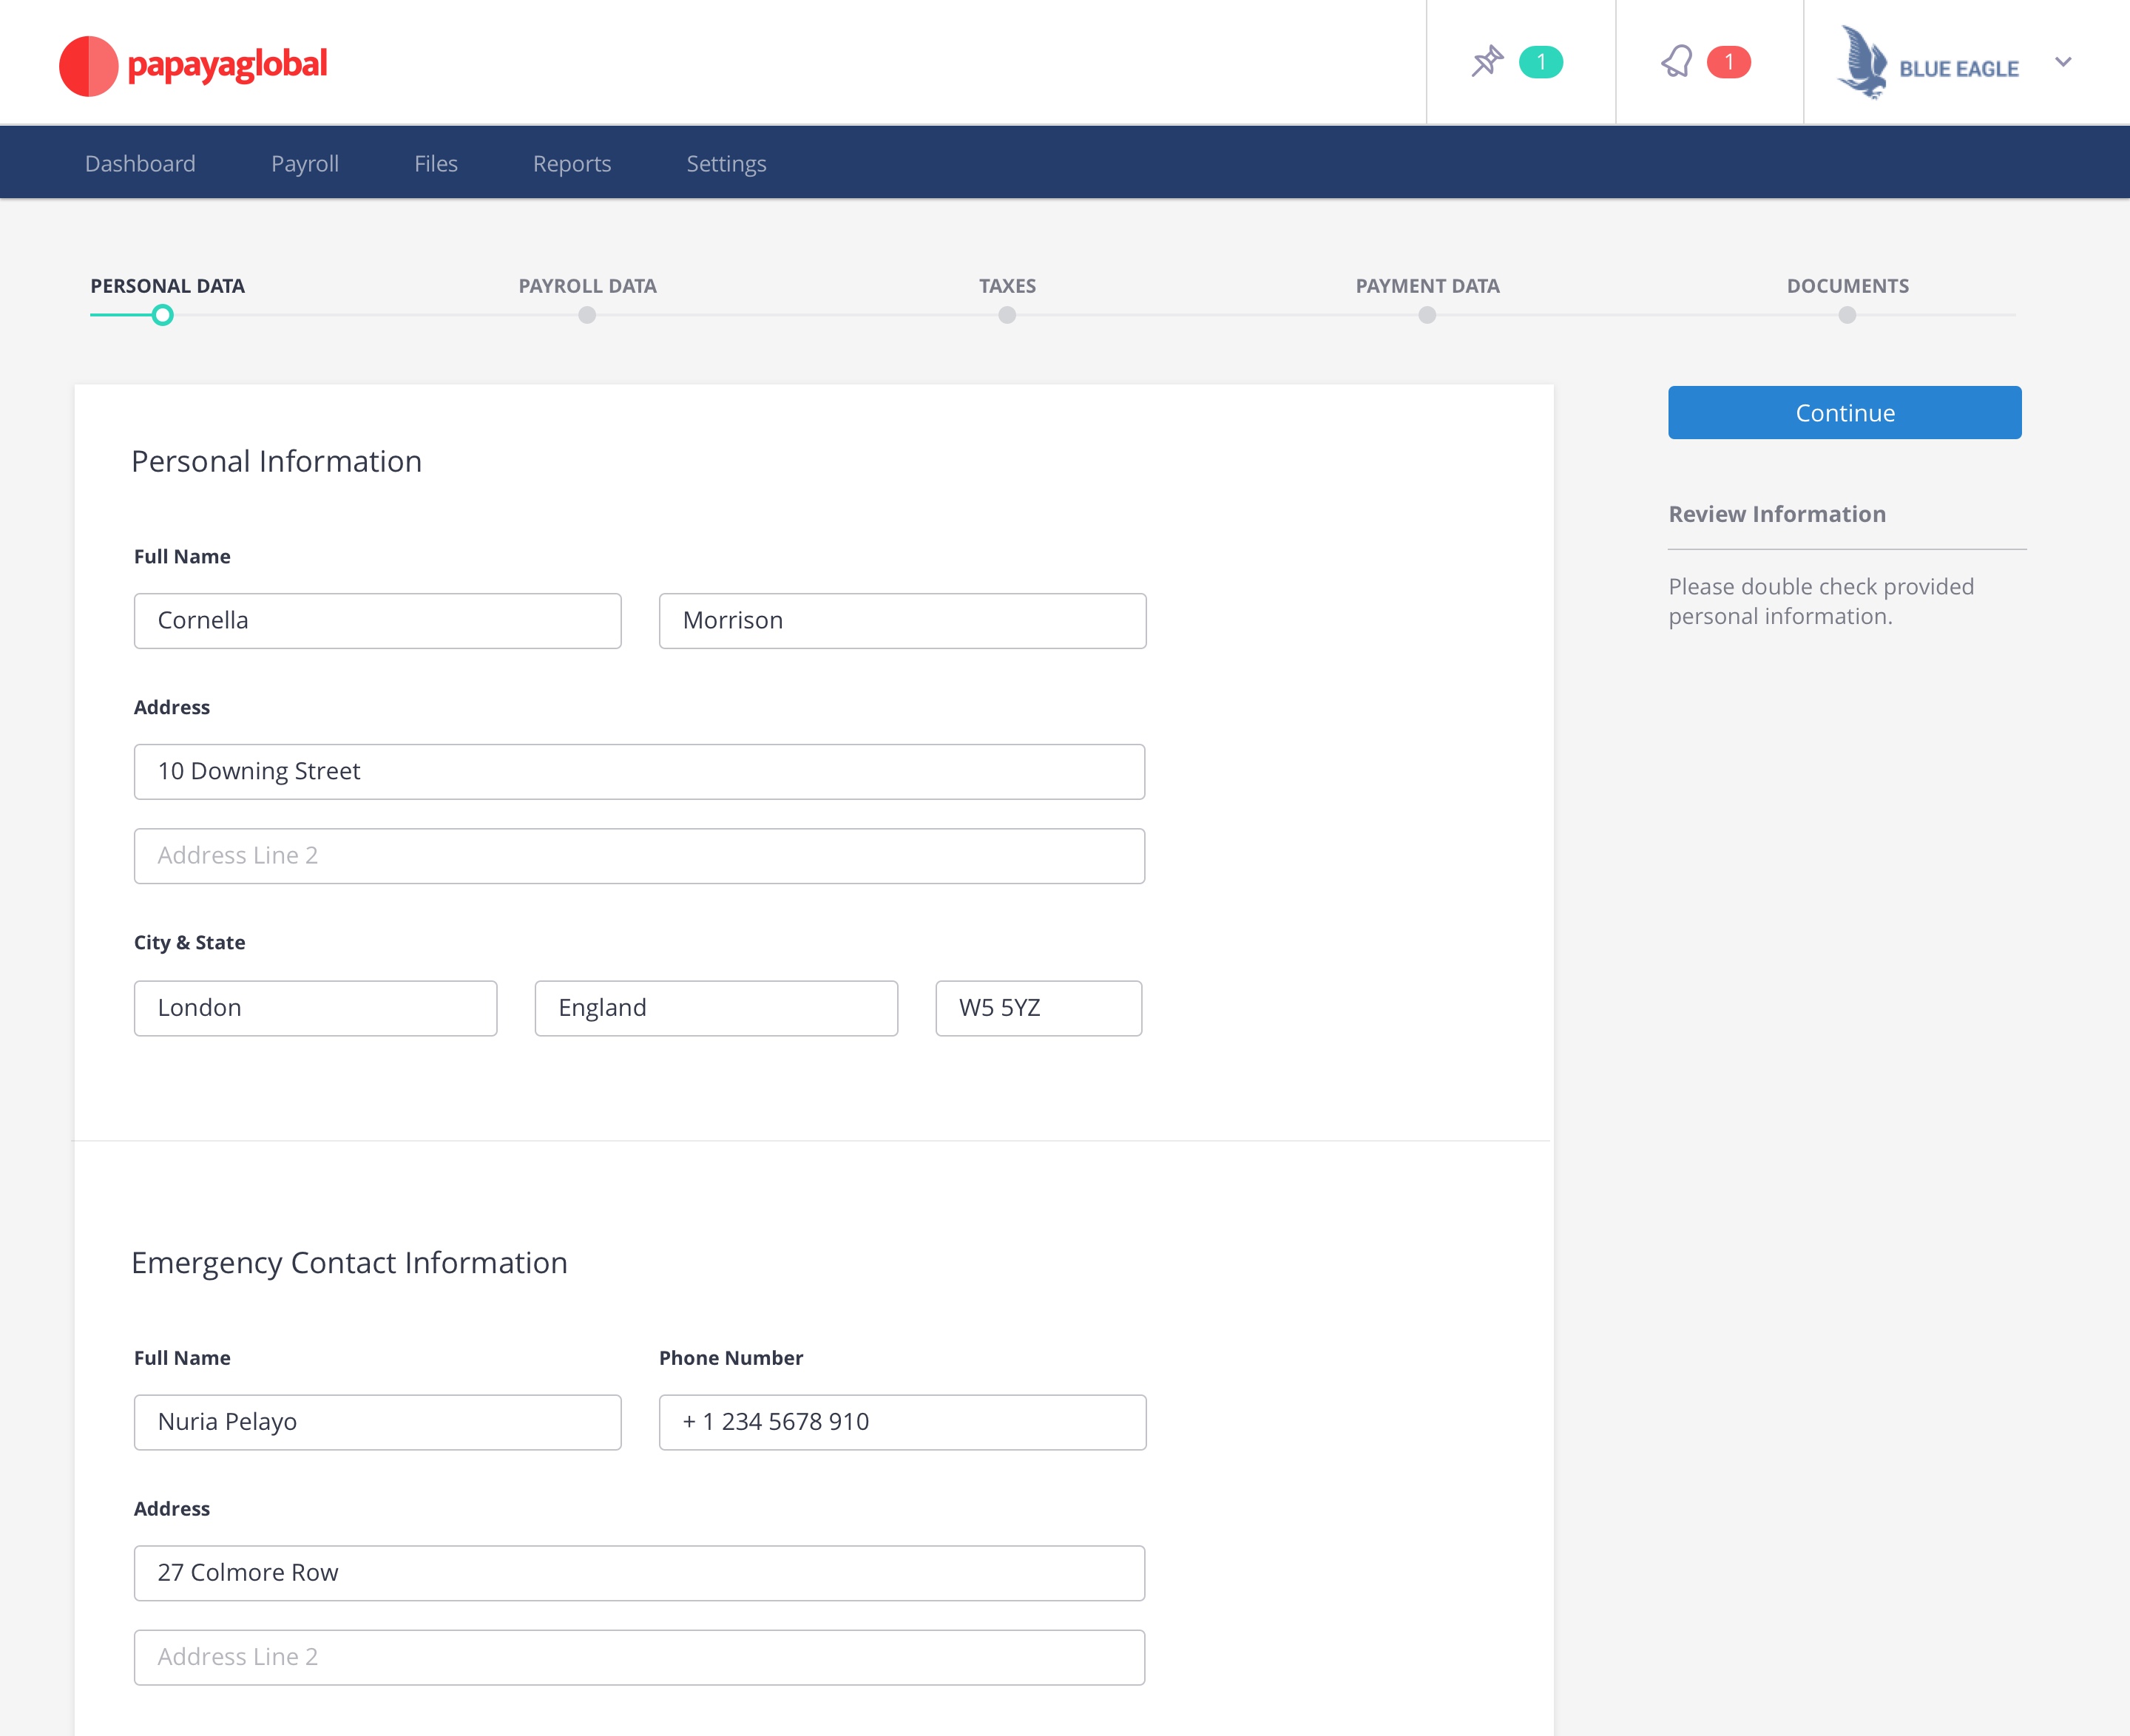Toggle DOCUMENTS step completion circle
Screen dimensions: 2130x1736
point(1847,315)
